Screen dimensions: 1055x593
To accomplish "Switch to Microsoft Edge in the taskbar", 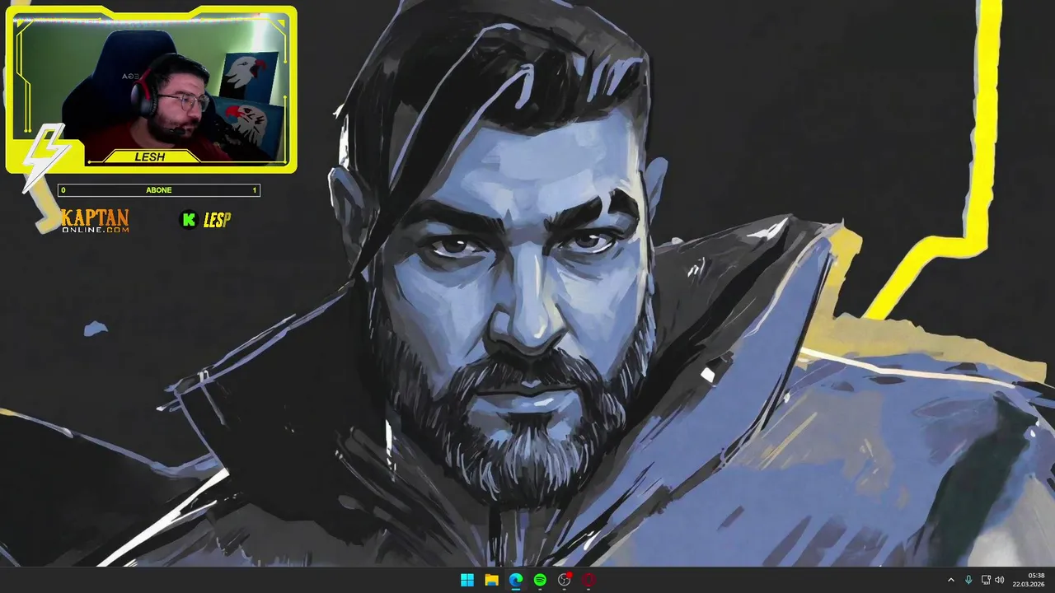I will tap(516, 580).
